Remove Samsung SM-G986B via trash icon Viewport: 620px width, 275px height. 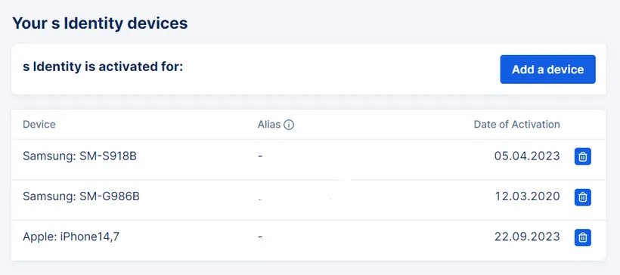tap(582, 197)
